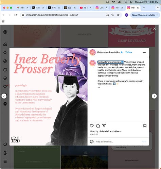This screenshot has height=169, width=161.
Task: Open macOS Spotlight search
Action: pos(126,2)
